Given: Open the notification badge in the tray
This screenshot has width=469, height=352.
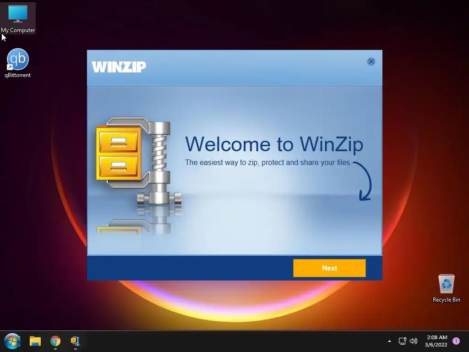Looking at the screenshot, I should tap(456, 341).
